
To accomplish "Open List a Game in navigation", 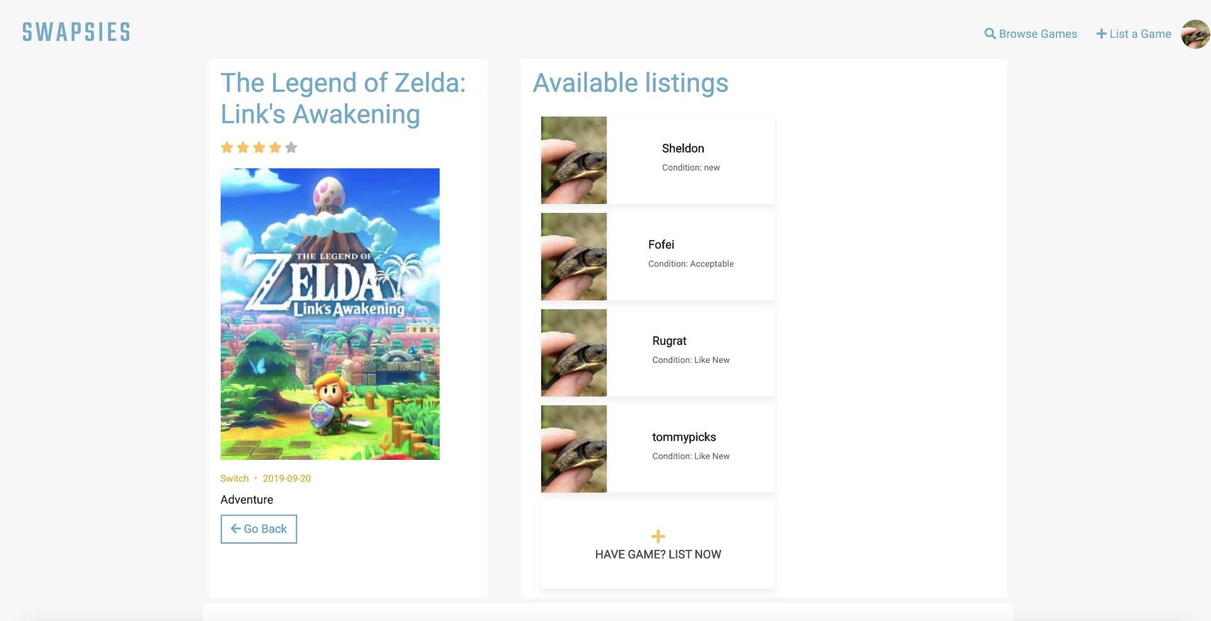I will pos(1140,34).
